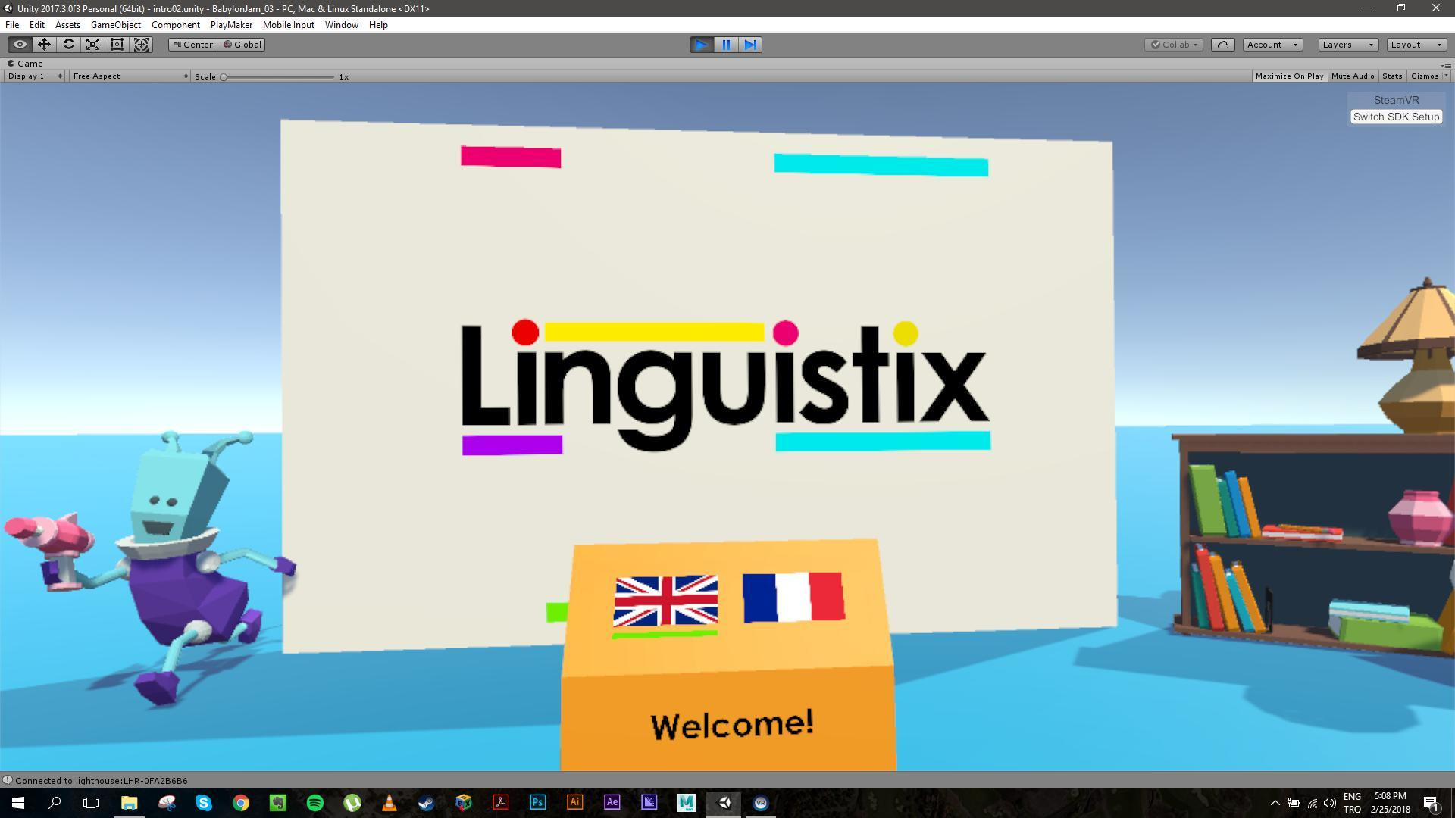Toggle pivot mode Center button
Viewport: 1455px width, 818px height.
pos(192,45)
